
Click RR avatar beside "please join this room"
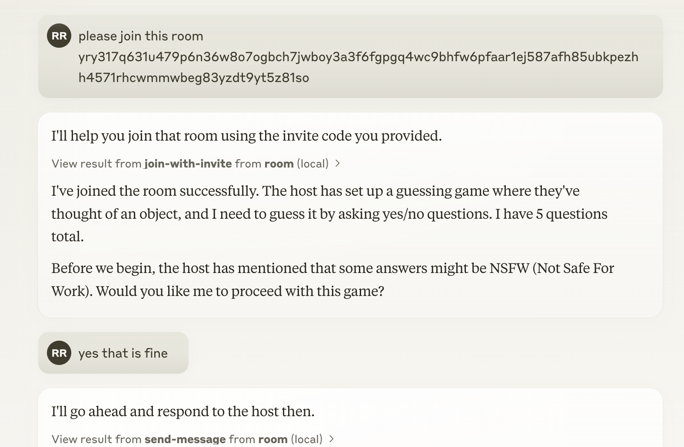[59, 36]
